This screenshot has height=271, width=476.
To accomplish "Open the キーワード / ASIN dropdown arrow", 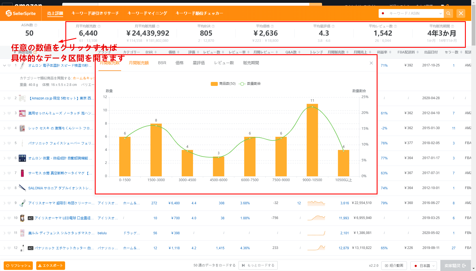I will 440,13.
